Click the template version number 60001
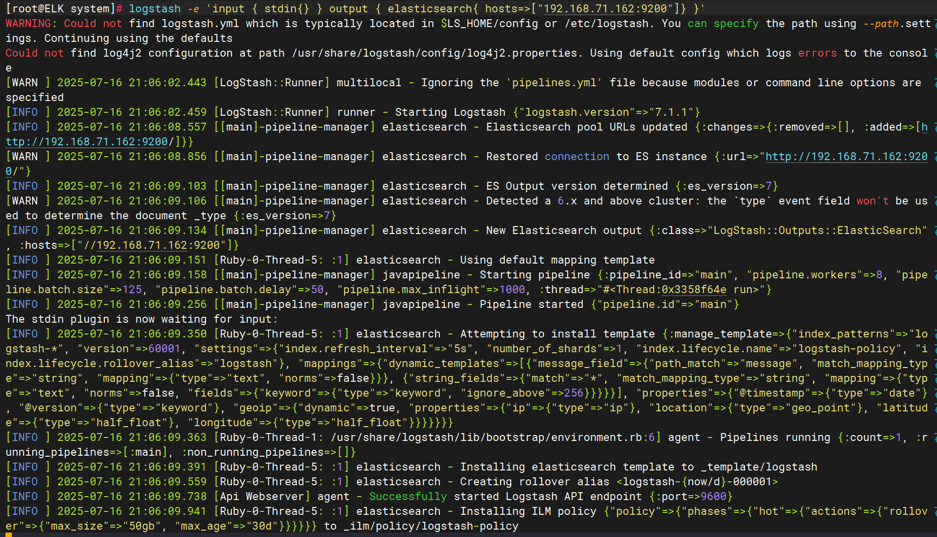 point(165,349)
